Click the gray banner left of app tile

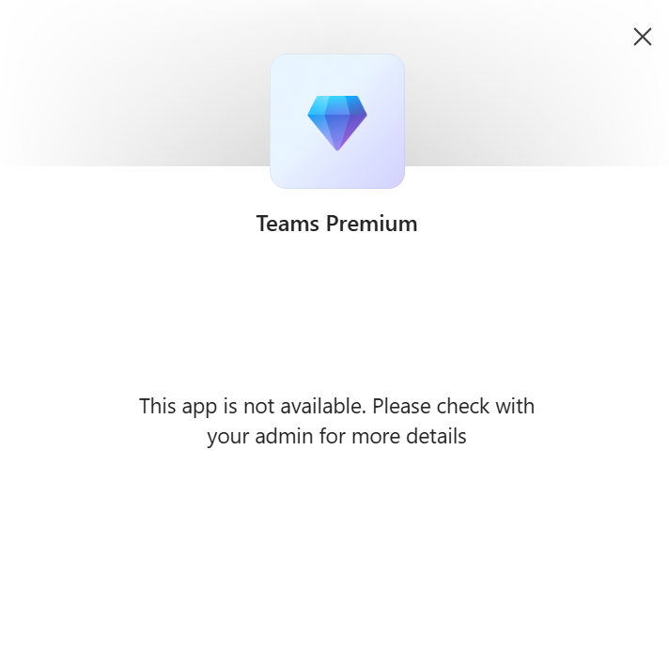pyautogui.click(x=134, y=84)
